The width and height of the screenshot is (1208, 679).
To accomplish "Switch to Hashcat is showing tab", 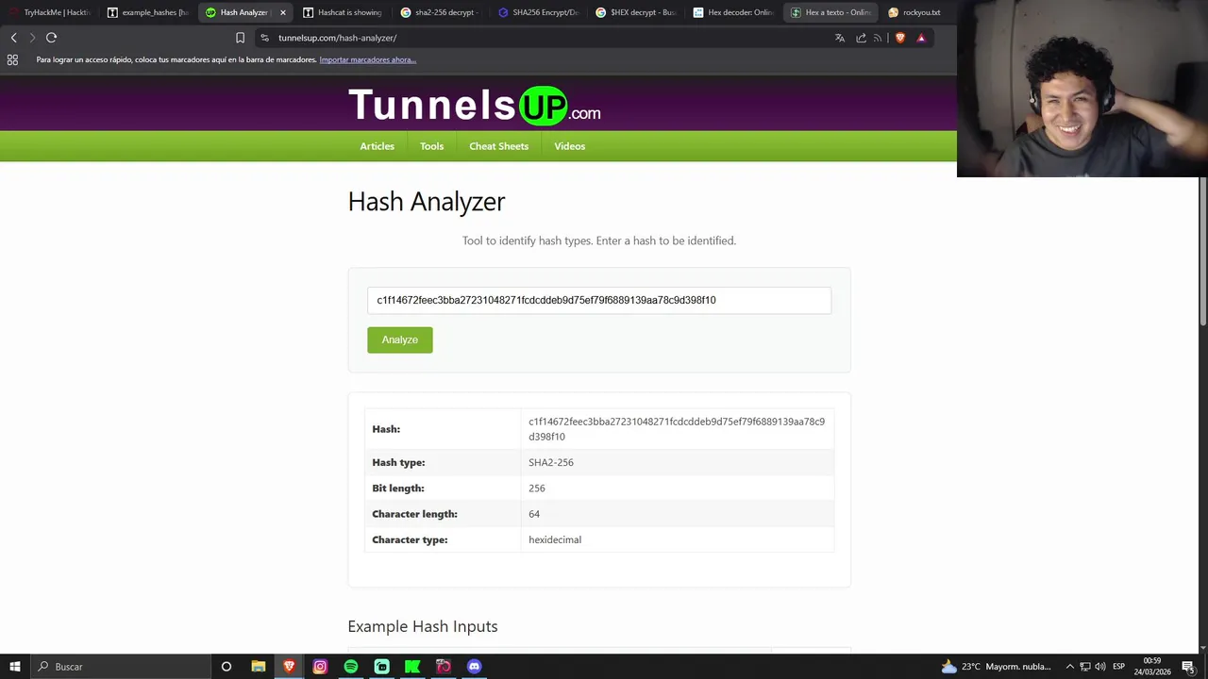I will click(344, 12).
